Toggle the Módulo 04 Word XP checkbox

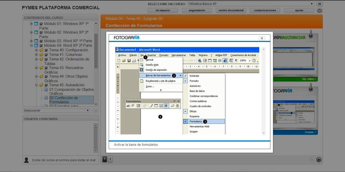click(x=41, y=46)
